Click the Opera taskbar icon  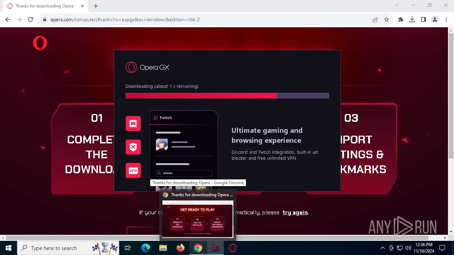[x=233, y=248]
